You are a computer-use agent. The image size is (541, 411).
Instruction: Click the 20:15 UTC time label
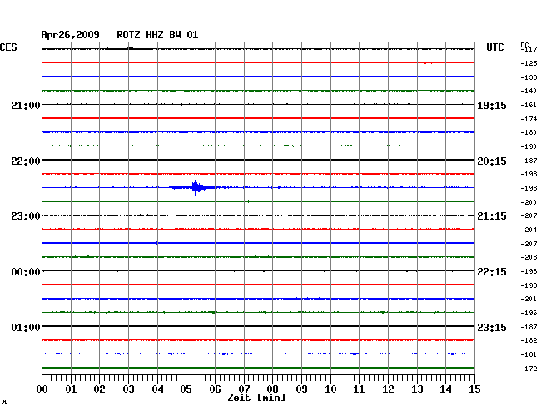tap(492, 161)
